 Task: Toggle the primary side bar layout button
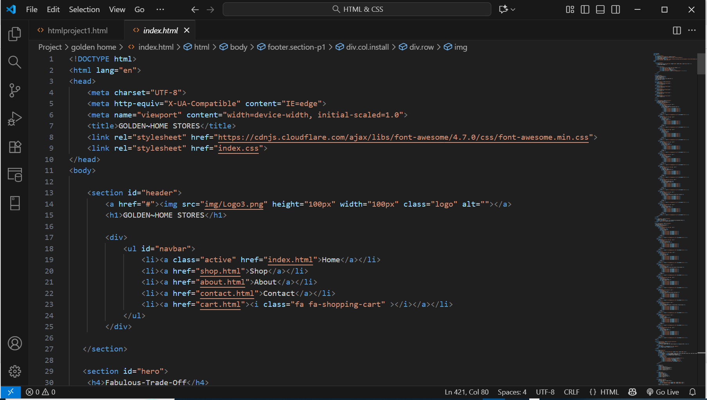pos(585,9)
